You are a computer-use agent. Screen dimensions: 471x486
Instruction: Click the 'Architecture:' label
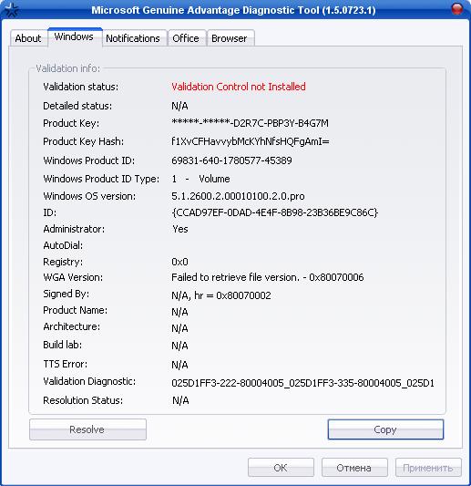72,326
